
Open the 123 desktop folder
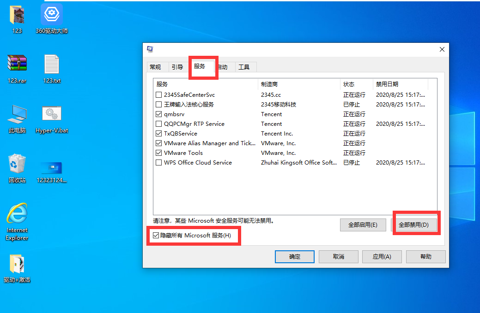17,14
